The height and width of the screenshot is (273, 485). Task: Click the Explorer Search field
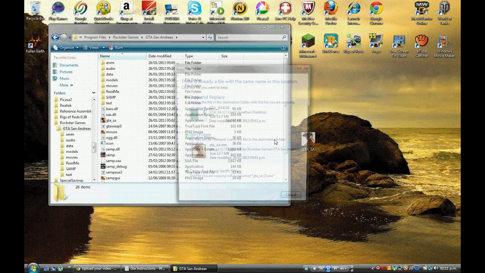(251, 38)
